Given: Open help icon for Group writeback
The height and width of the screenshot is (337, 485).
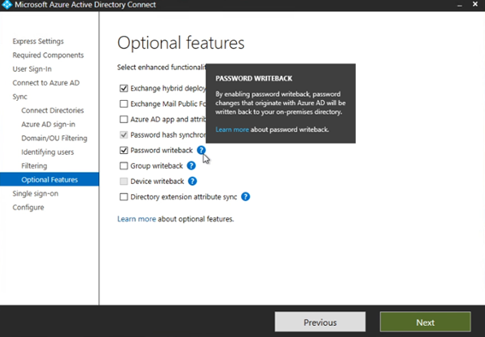Looking at the screenshot, I should pyautogui.click(x=192, y=166).
